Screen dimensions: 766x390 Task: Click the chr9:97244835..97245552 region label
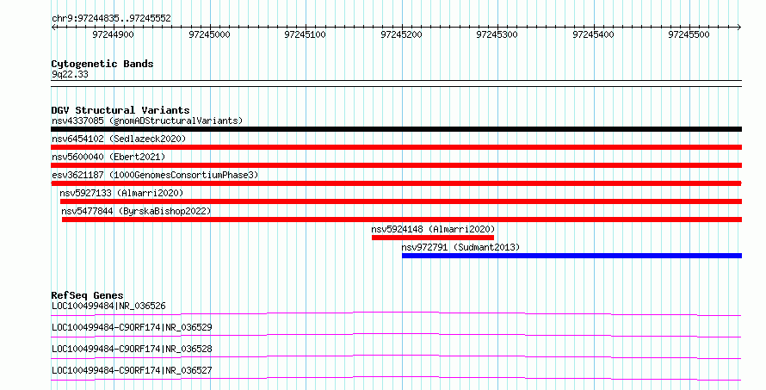(111, 19)
